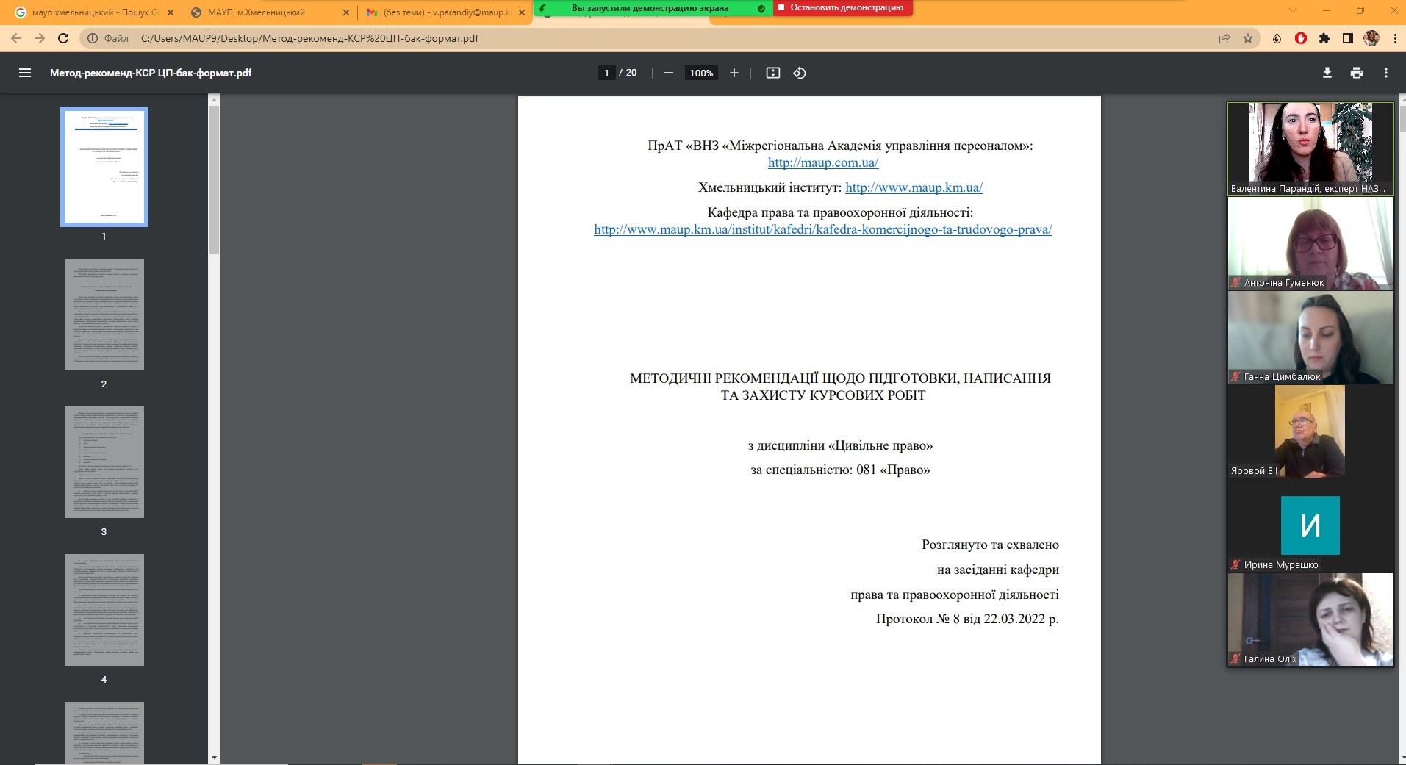This screenshot has width=1406, height=765.
Task: Open the tab search chevron
Action: click(x=1293, y=10)
